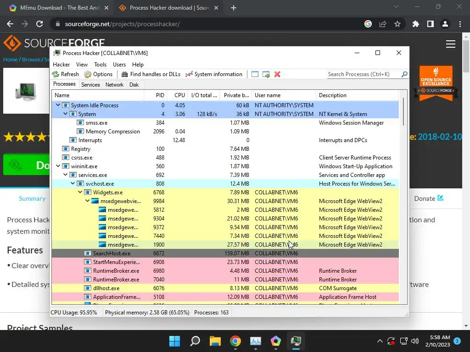Switch to the Services tab

click(x=90, y=85)
